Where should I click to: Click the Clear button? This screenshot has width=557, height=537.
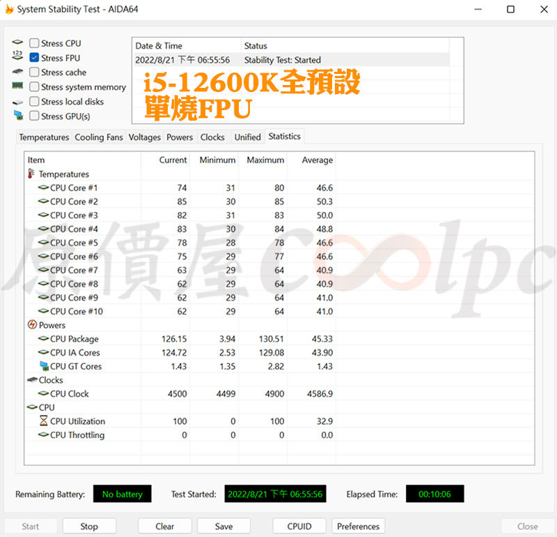tap(165, 527)
